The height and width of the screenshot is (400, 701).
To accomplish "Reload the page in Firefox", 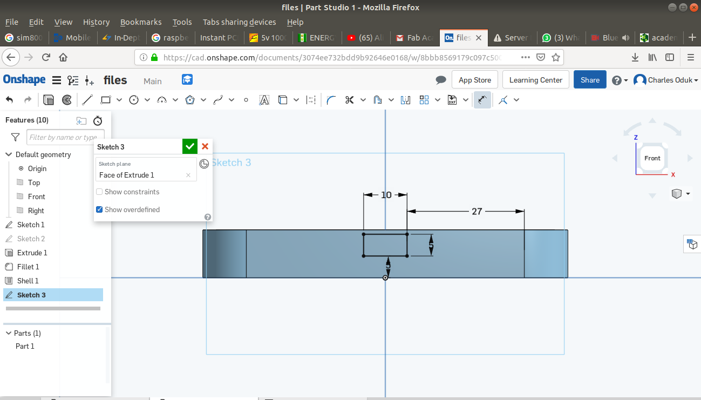I will [46, 57].
